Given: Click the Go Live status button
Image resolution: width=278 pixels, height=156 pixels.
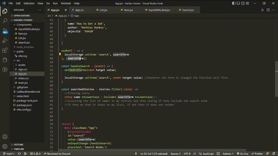Looking at the screenshot, I should coord(242,154).
